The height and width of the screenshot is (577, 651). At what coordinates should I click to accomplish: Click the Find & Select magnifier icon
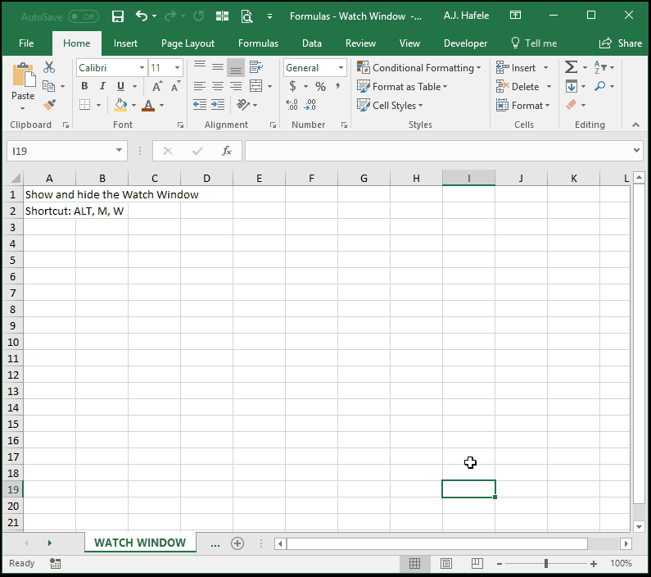[600, 86]
